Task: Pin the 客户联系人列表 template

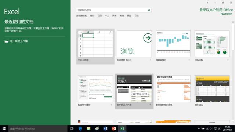Action: 150,105
